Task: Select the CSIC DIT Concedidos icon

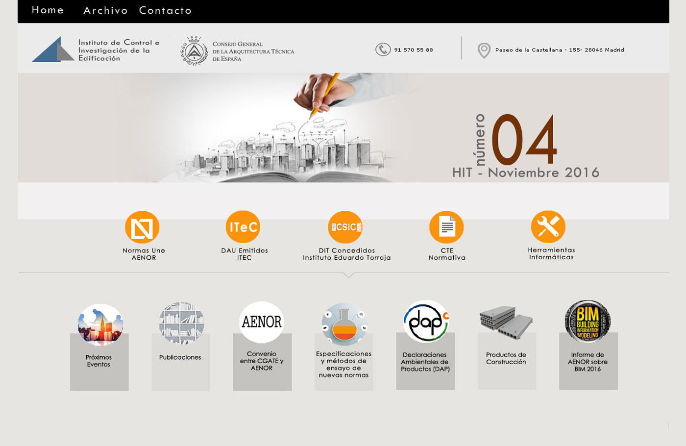Action: 345,227
